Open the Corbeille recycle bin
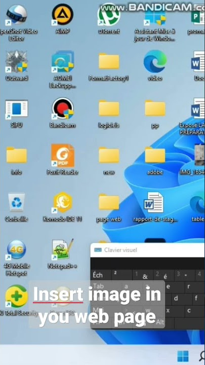 [17, 202]
